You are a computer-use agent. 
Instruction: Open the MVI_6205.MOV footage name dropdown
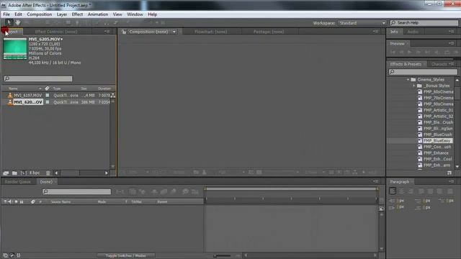[62, 39]
